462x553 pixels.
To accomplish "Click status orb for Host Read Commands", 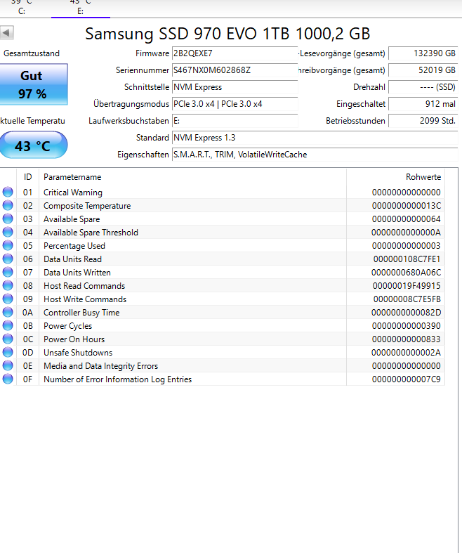I will [x=8, y=286].
